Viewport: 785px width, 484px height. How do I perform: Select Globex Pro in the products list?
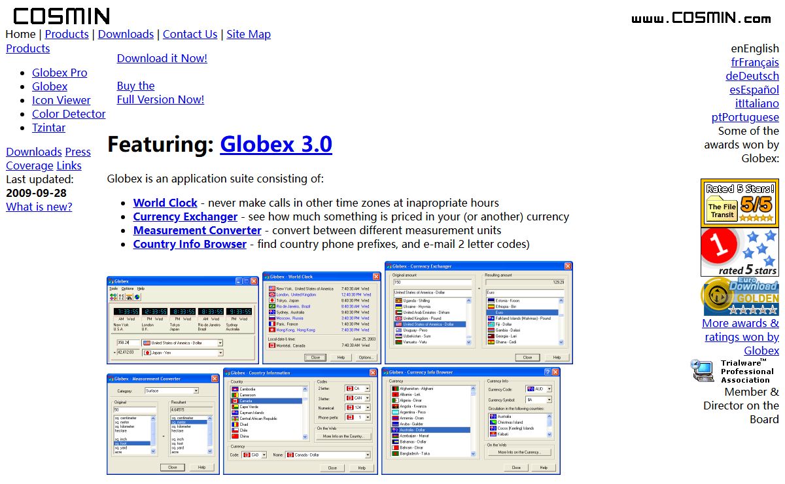60,73
